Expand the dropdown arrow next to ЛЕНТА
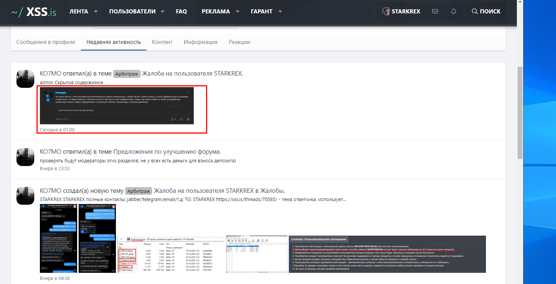Viewport: 556px width, 284px height. coord(96,12)
